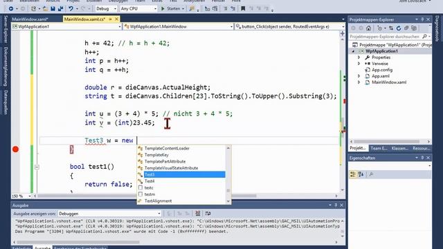This screenshot has width=443, height=249.
Task: Click the show all files icon
Action: 414,28
